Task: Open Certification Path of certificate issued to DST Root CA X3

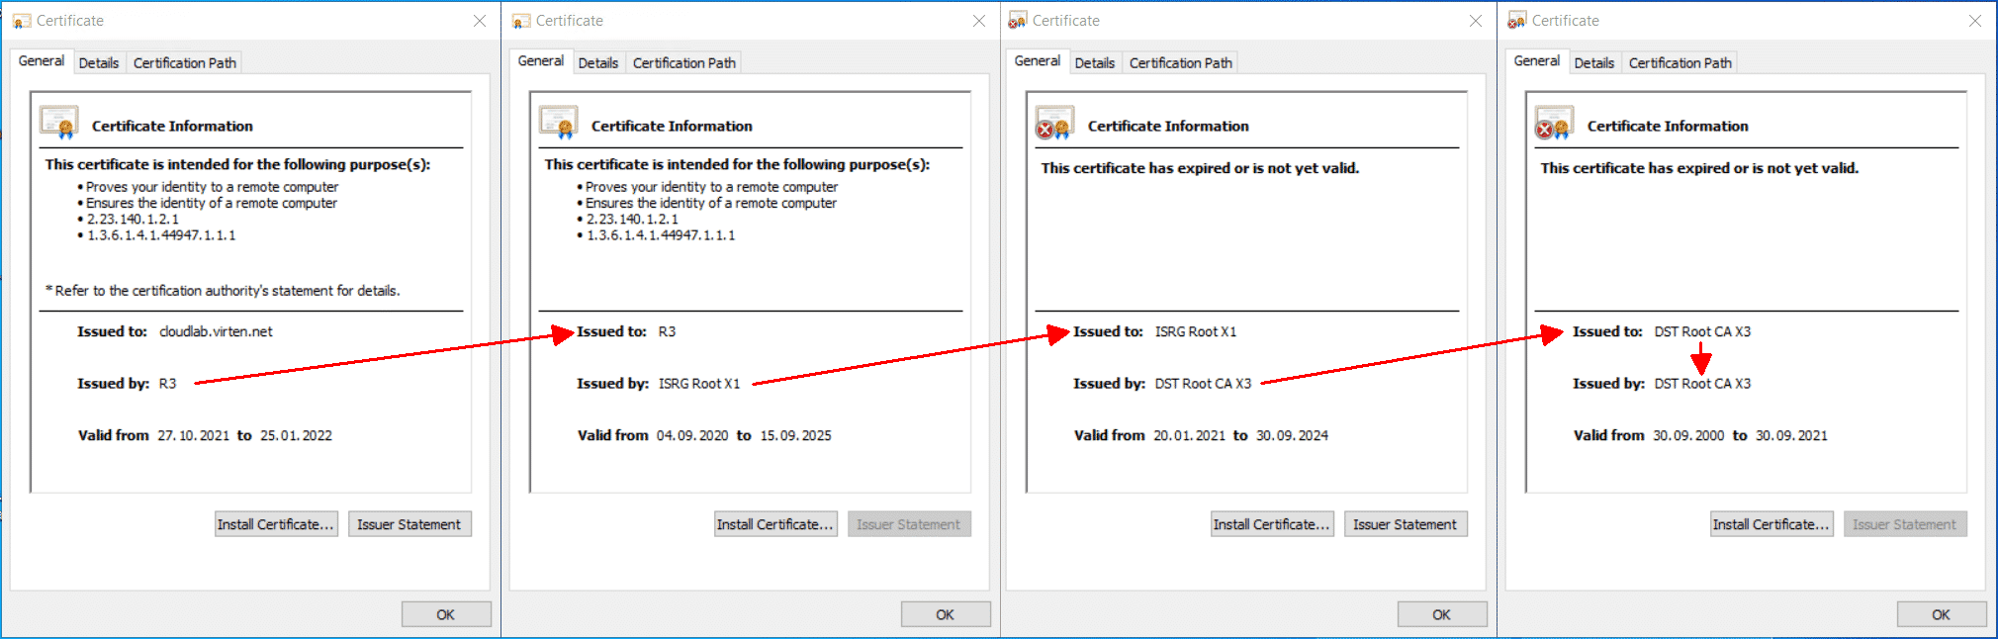Action: (x=1680, y=63)
